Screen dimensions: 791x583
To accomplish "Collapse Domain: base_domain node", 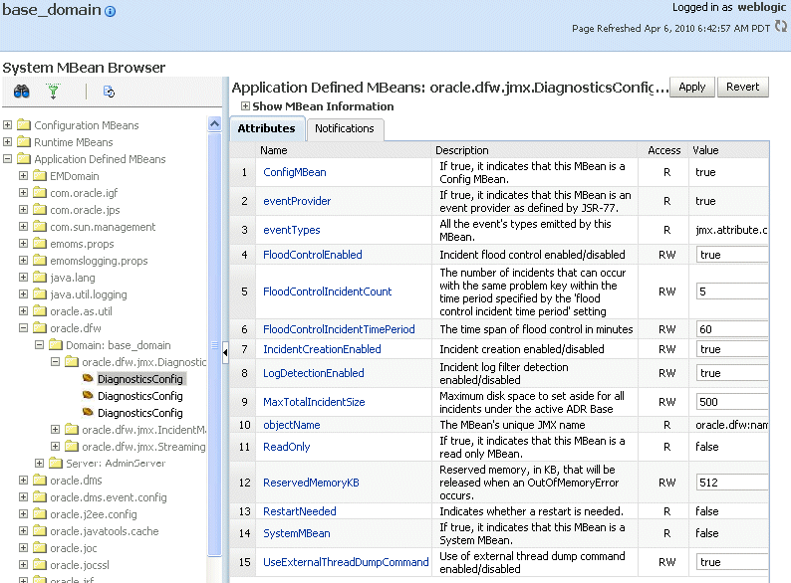I will (x=39, y=344).
